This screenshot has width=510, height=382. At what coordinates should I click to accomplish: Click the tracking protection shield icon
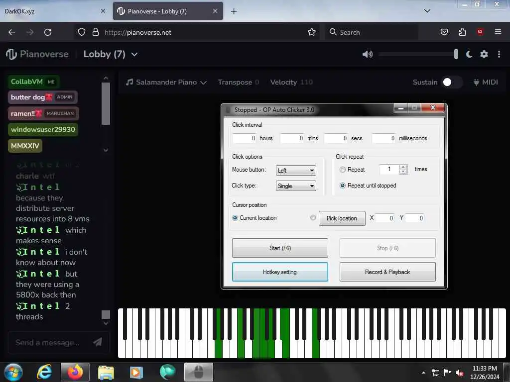click(x=82, y=32)
